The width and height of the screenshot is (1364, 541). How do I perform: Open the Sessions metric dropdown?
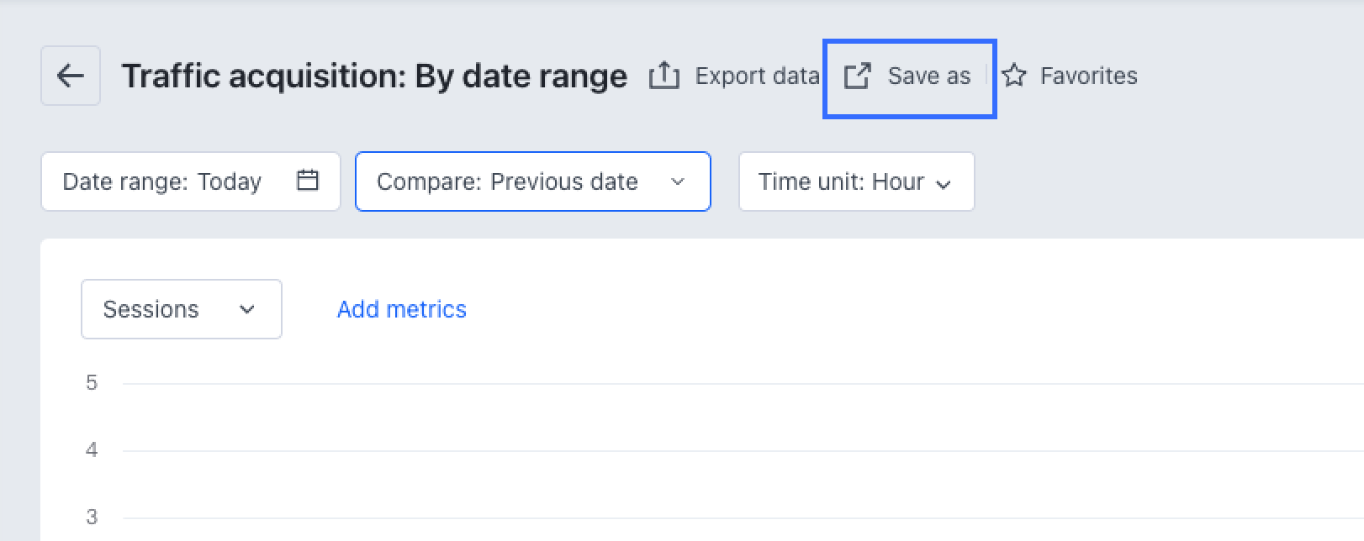151,309
